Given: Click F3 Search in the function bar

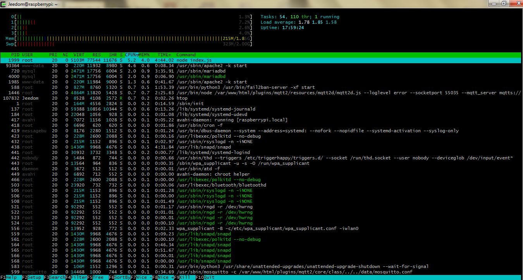Looking at the screenshot, I should pos(54,277).
